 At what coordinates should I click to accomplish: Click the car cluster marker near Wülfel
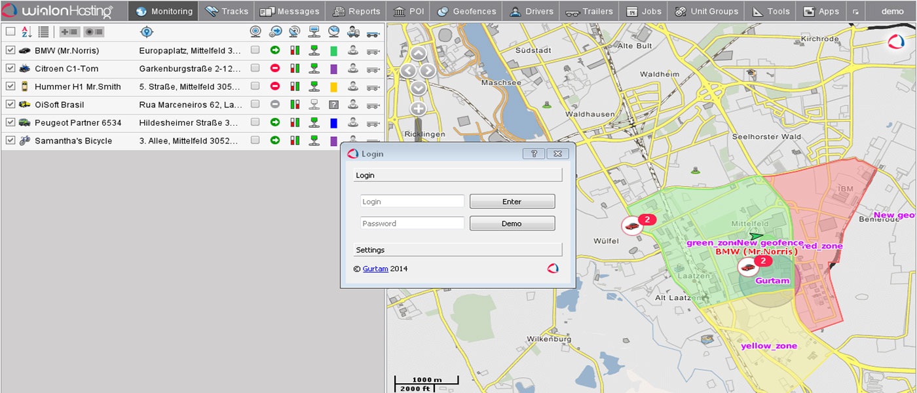(632, 225)
